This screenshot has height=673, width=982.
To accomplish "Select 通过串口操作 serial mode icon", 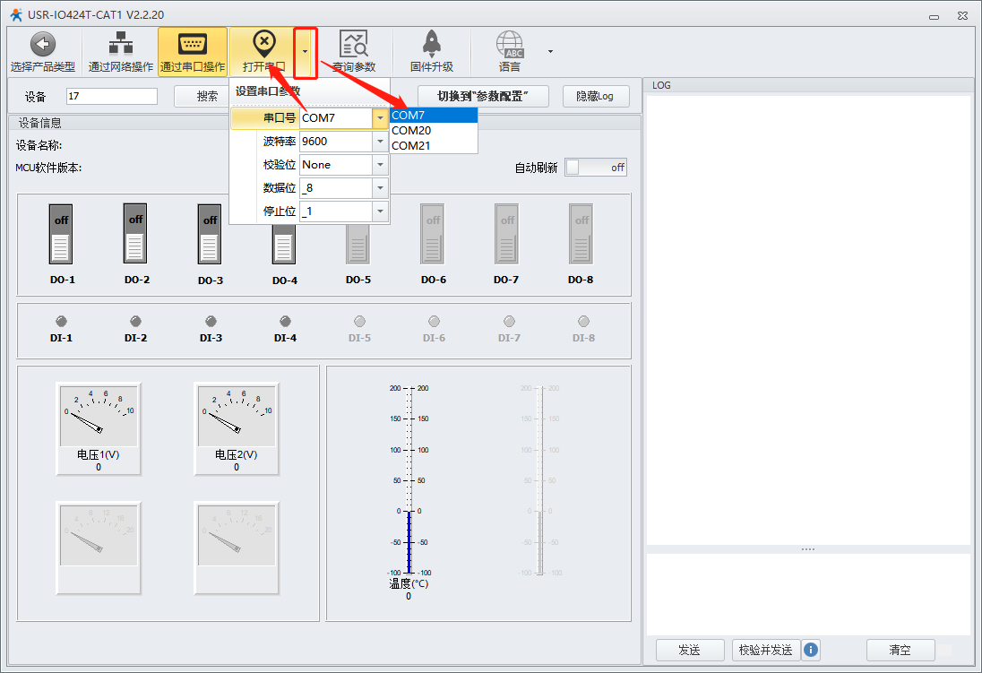I will (x=193, y=45).
